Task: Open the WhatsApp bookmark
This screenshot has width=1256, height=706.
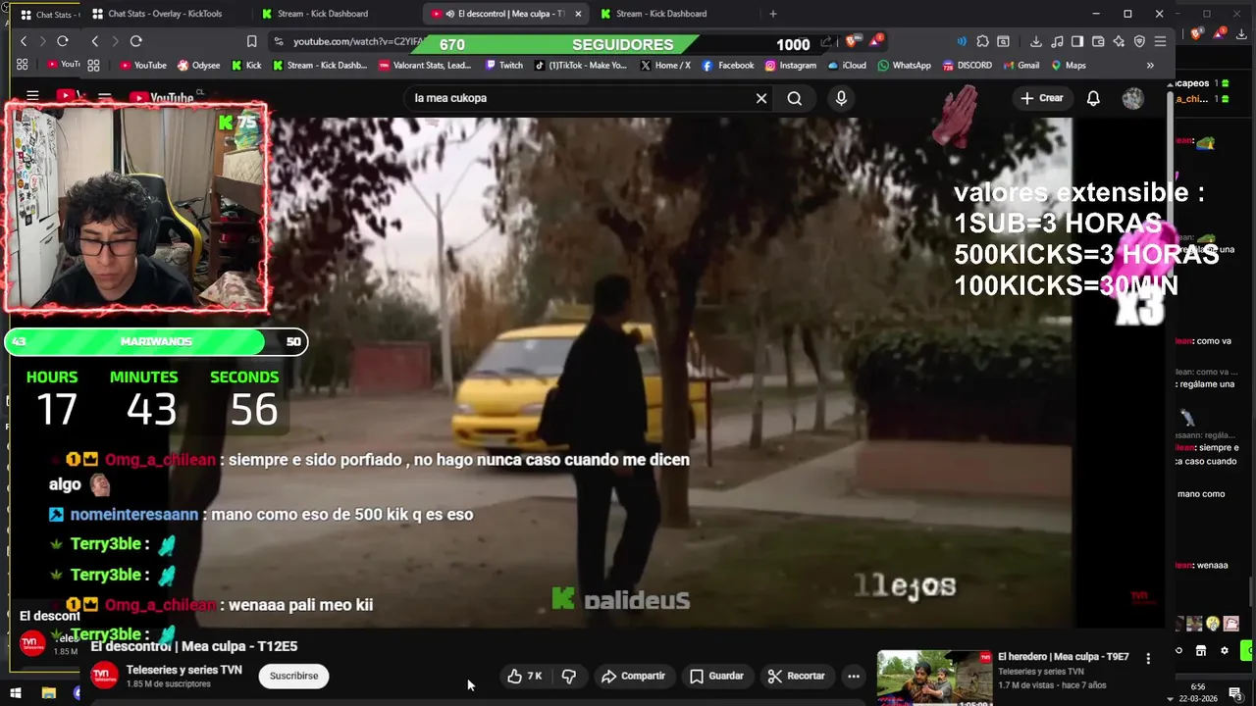Action: (x=904, y=66)
